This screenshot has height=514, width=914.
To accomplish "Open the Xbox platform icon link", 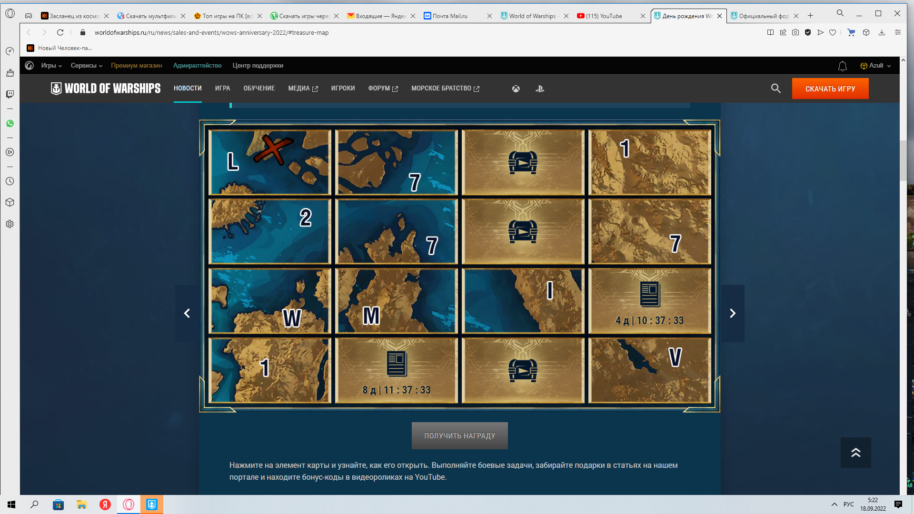I will click(x=516, y=89).
